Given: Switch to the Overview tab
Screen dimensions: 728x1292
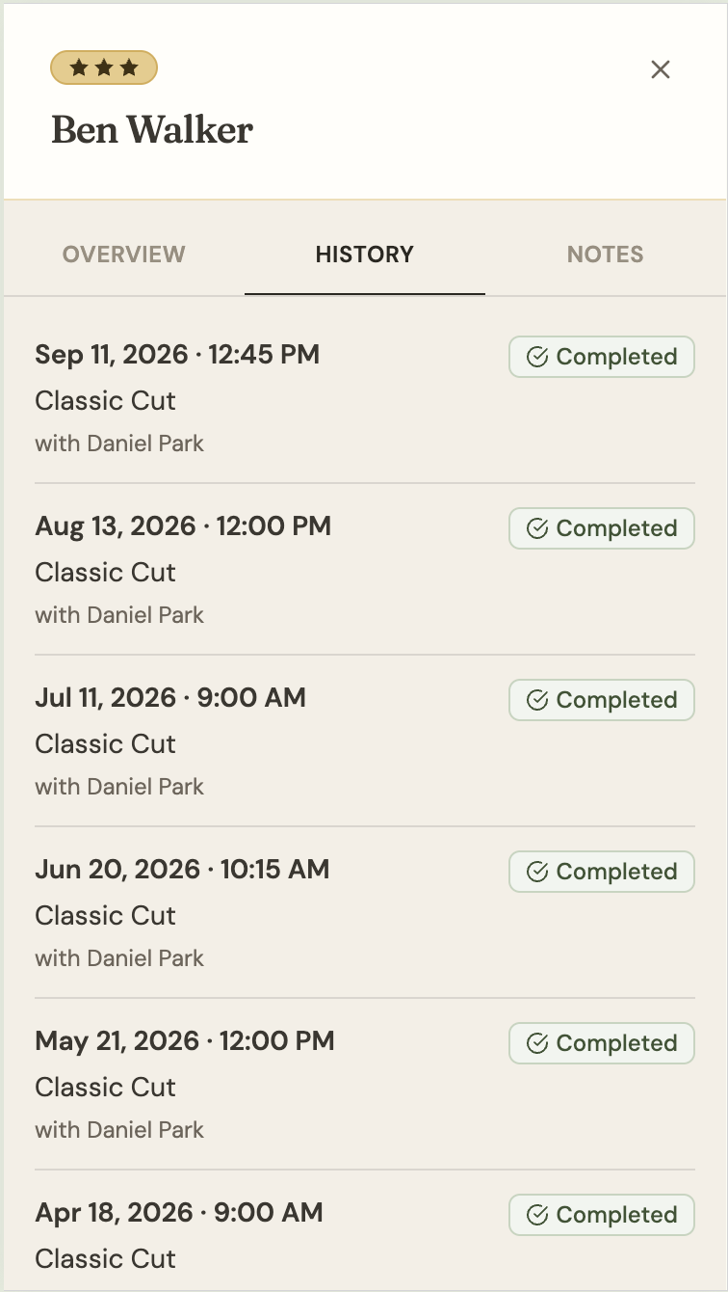Looking at the screenshot, I should point(124,255).
